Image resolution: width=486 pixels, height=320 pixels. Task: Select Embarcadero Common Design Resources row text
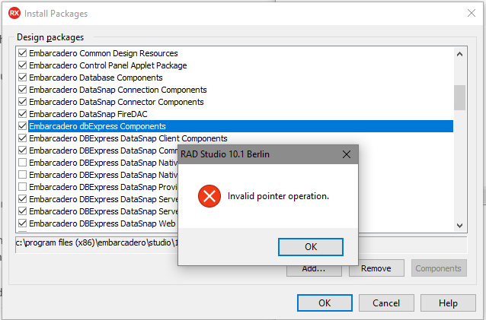(104, 53)
